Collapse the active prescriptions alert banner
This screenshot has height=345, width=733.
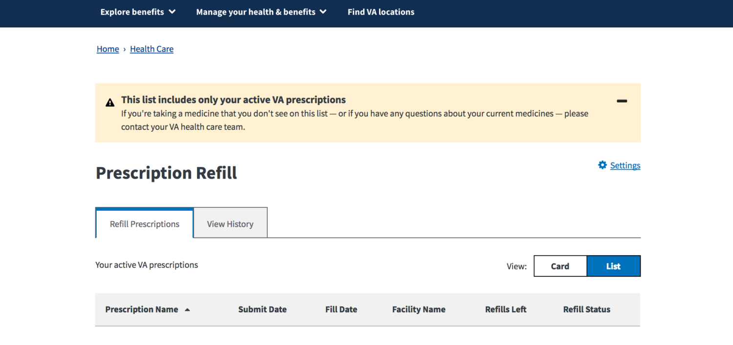[x=622, y=101]
